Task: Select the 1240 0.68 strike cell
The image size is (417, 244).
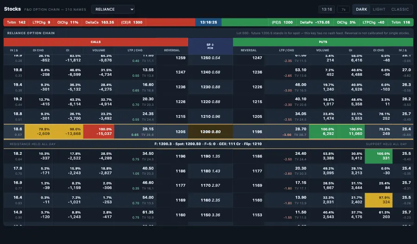Action: coord(210,72)
